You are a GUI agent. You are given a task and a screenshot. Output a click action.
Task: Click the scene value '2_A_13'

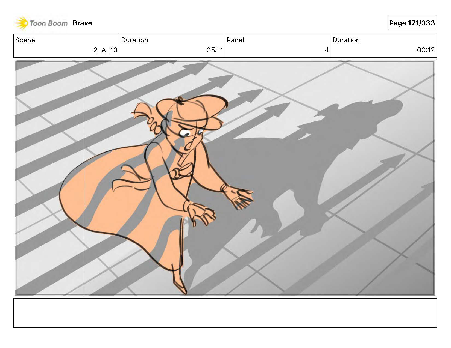106,50
